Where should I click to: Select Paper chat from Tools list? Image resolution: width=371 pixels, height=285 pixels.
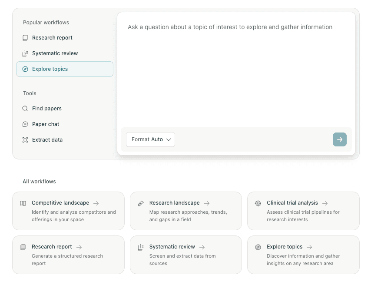[x=46, y=124]
